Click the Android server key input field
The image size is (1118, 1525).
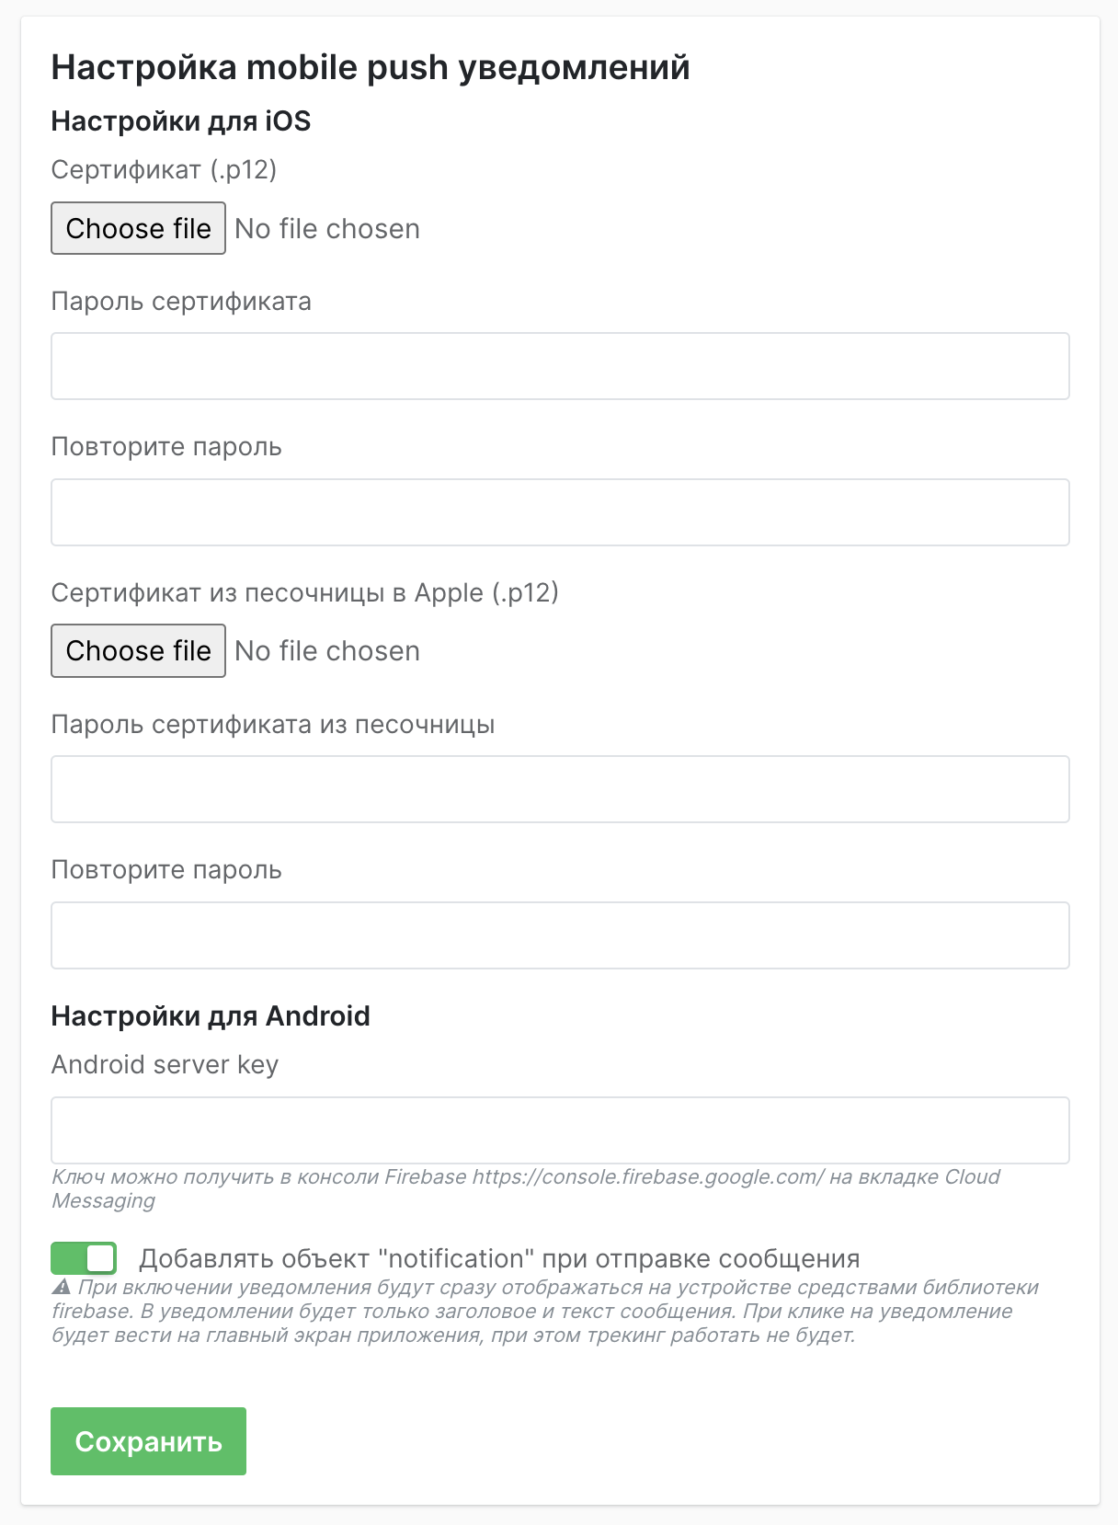tap(560, 1130)
